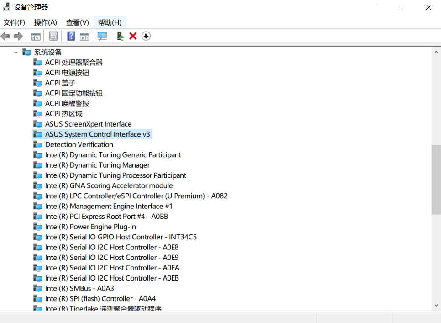Click the Forward arrow toolbar button
This screenshot has width=441, height=323.
click(18, 36)
